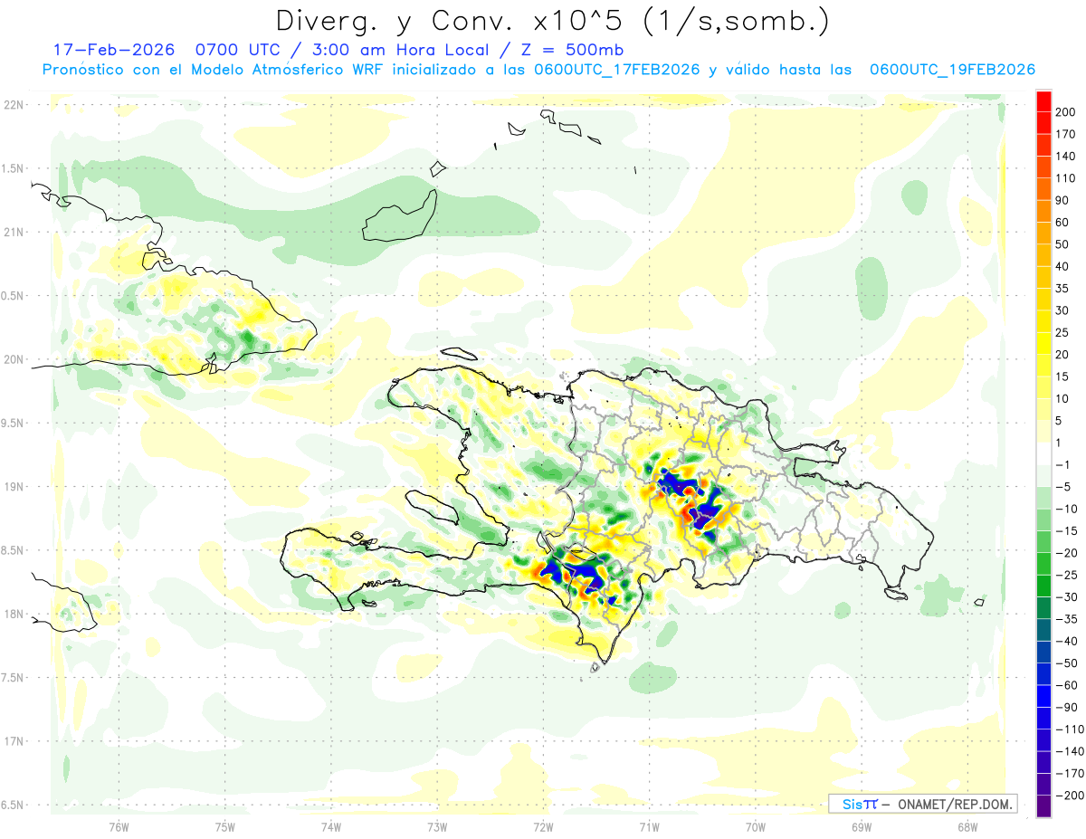
Task: Click the '75W' longitude label
Action: (225, 826)
